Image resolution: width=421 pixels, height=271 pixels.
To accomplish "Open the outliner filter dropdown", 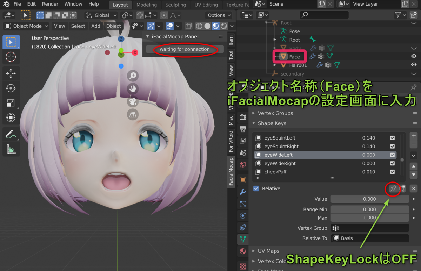I will pos(400,15).
